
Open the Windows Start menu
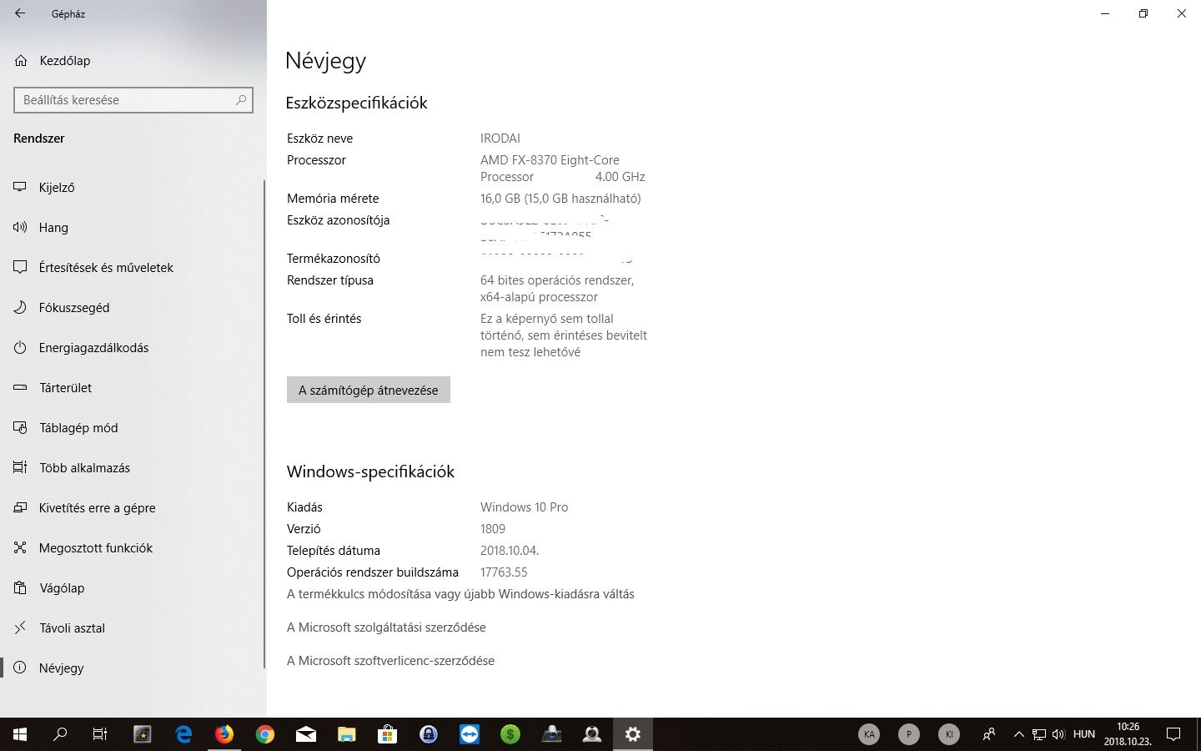pyautogui.click(x=20, y=734)
